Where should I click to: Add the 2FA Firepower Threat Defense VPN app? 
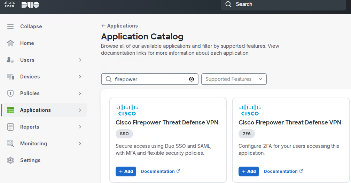tap(249, 171)
